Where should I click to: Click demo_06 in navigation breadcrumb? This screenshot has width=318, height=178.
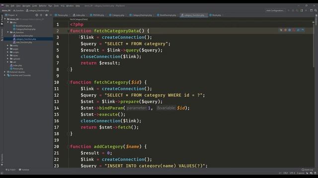pyautogui.click(x=6, y=10)
